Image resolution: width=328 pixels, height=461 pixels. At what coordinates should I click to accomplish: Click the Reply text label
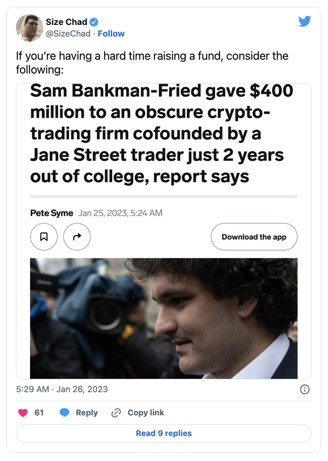(87, 413)
